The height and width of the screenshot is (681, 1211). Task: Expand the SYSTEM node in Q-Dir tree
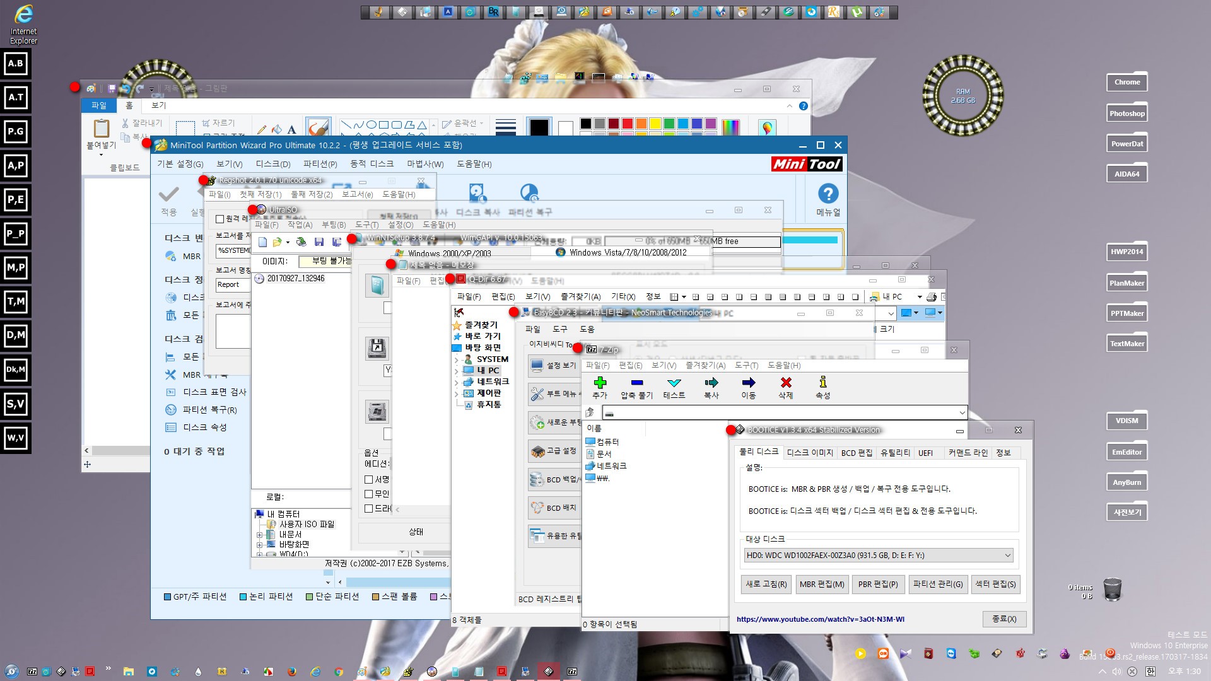pos(457,359)
